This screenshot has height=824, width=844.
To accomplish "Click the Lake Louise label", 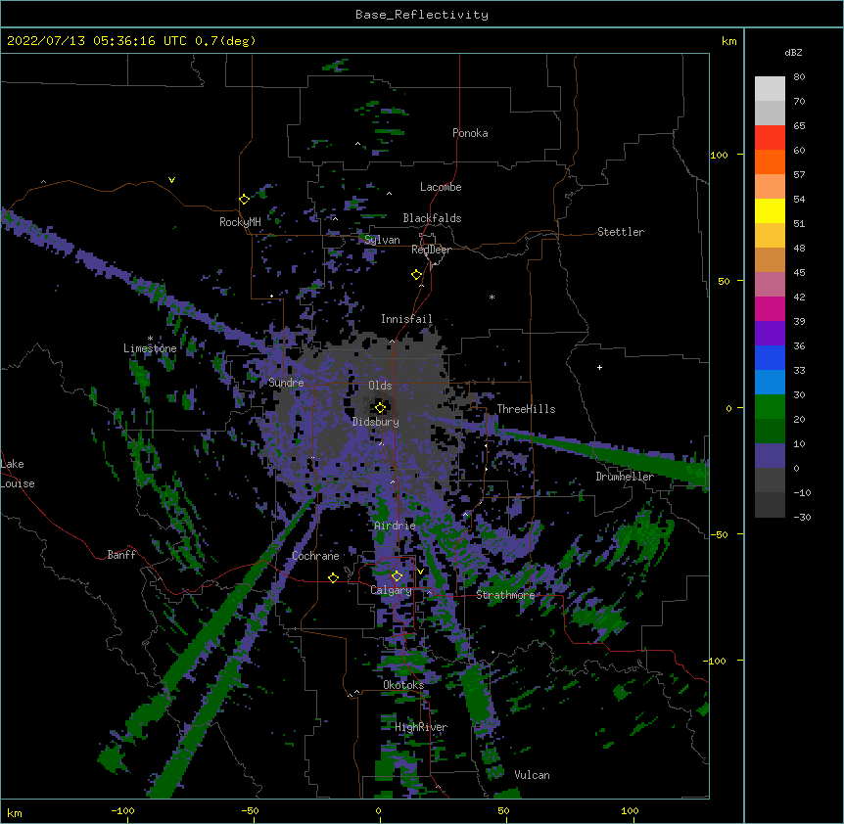I will coord(18,474).
